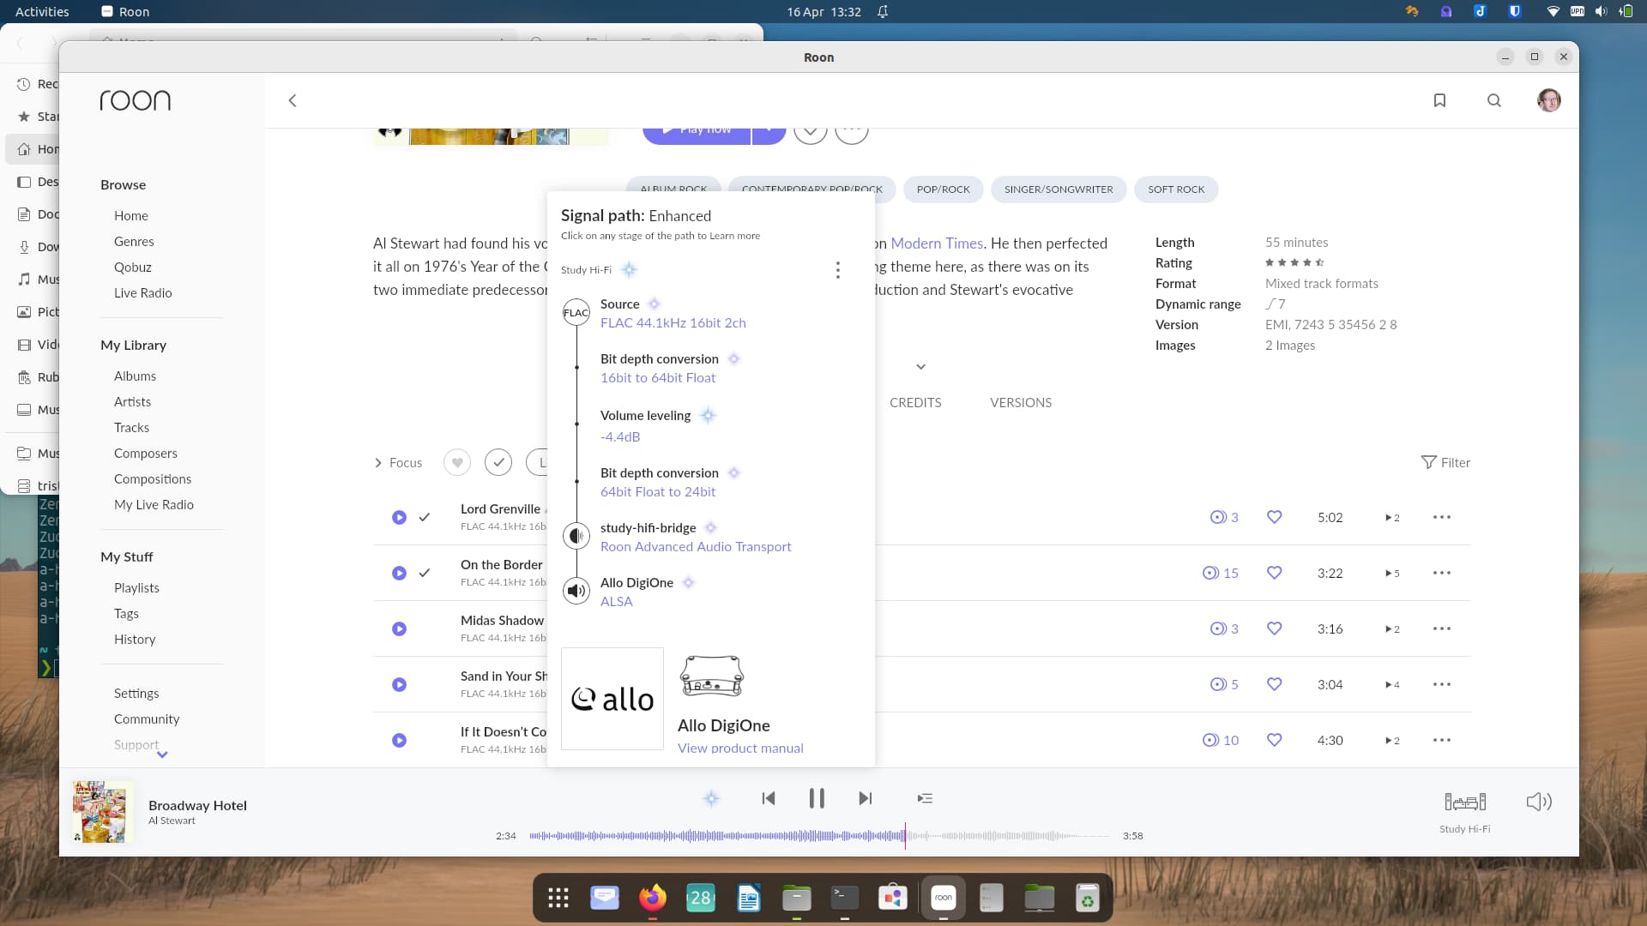Click the study-hifi-bridge transport icon
This screenshot has height=926, width=1647.
[576, 536]
